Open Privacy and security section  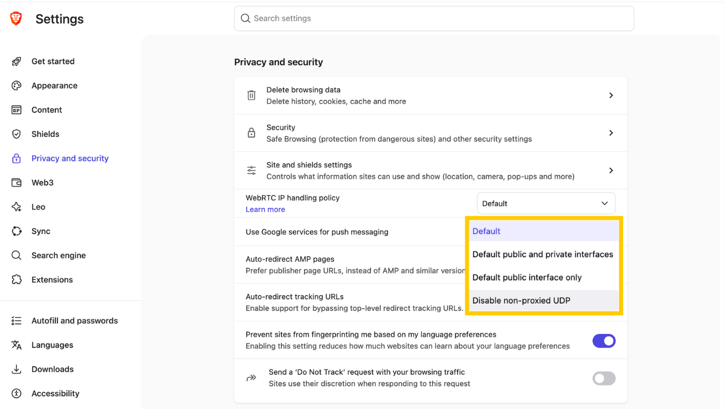click(x=70, y=158)
